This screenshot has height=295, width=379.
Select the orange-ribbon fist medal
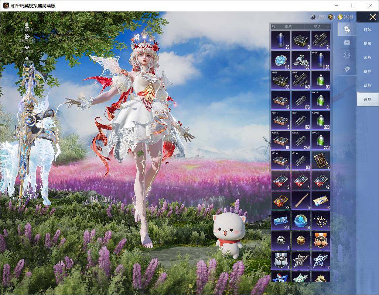[x=321, y=241]
